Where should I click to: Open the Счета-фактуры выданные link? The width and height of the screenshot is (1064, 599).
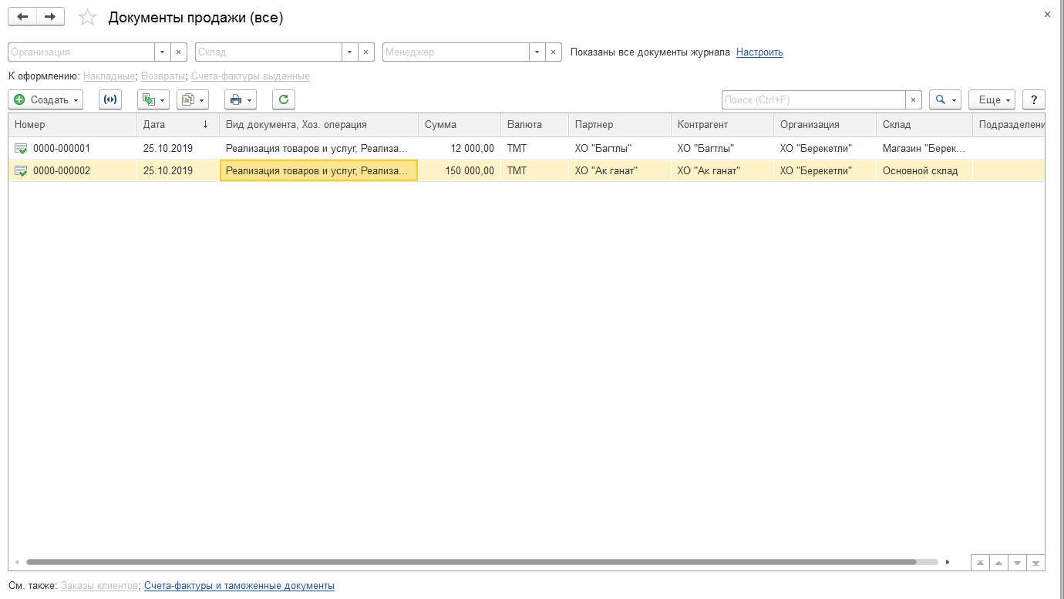pyautogui.click(x=251, y=76)
